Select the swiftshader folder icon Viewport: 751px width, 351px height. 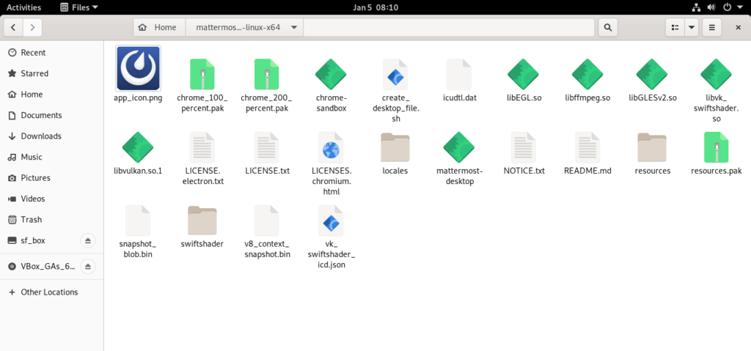point(202,221)
